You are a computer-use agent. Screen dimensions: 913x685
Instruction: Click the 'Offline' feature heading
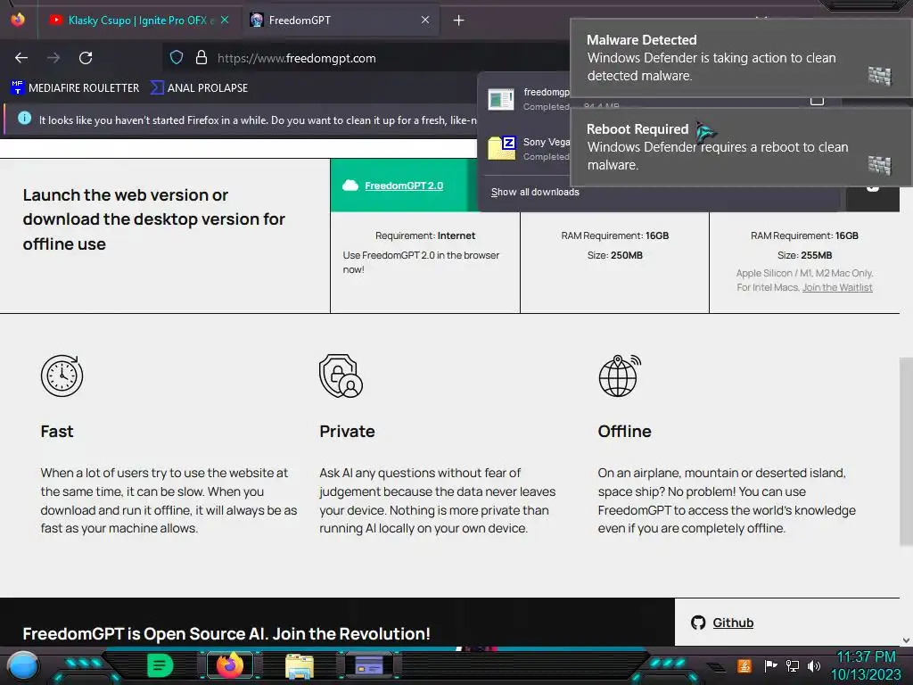pyautogui.click(x=624, y=431)
